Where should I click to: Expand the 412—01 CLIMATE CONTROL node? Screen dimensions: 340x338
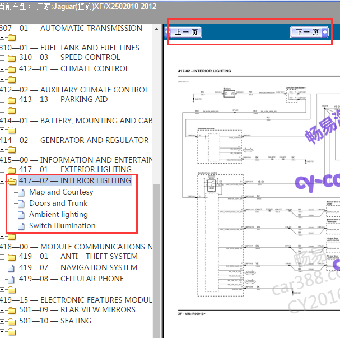pos(2,69)
